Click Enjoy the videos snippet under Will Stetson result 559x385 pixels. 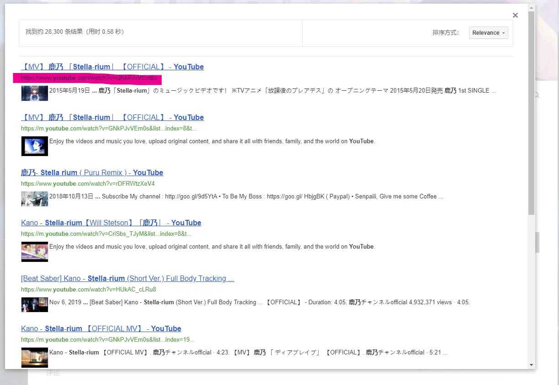pyautogui.click(x=212, y=246)
